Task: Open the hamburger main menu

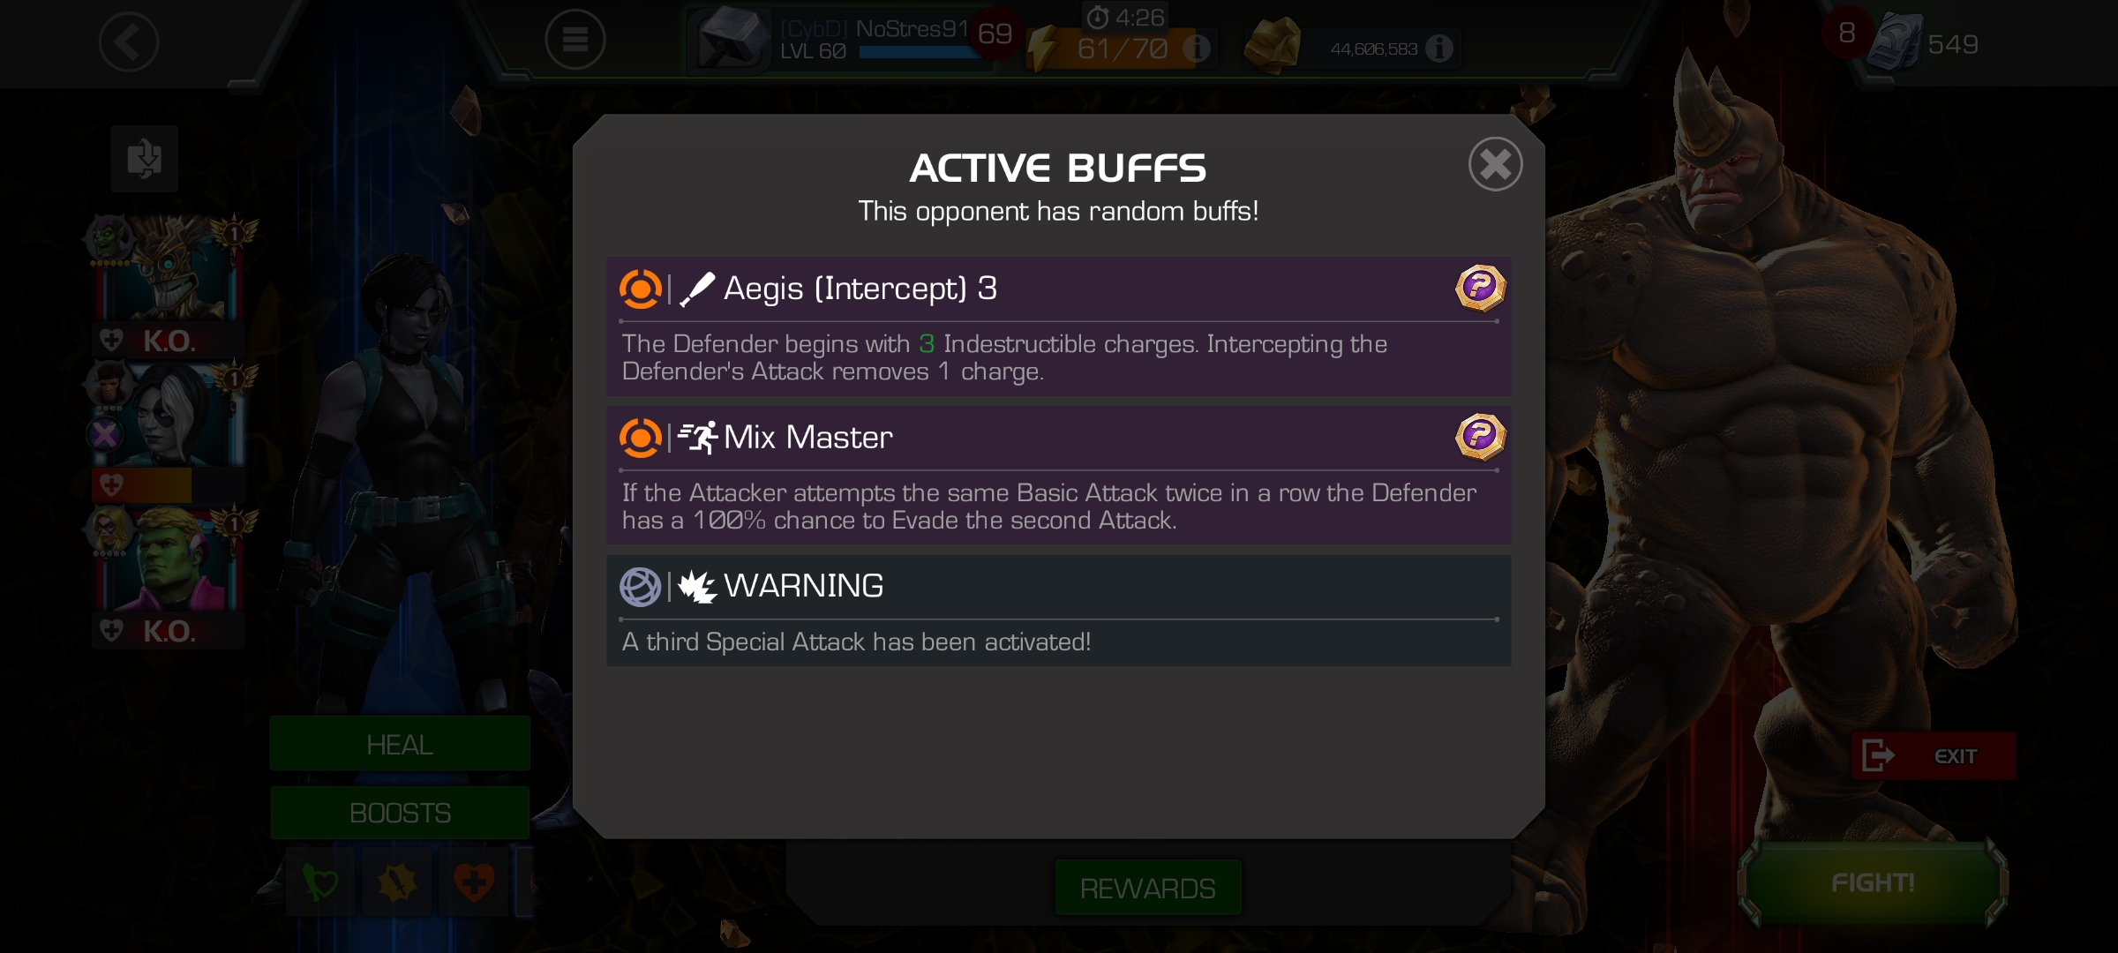Action: [575, 40]
